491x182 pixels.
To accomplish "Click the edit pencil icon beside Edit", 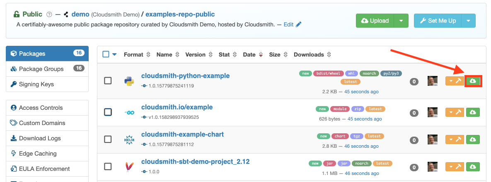I will 298,24.
